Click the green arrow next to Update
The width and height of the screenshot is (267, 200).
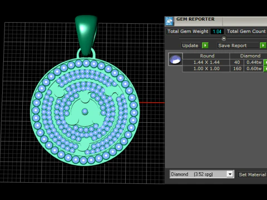tap(205, 46)
